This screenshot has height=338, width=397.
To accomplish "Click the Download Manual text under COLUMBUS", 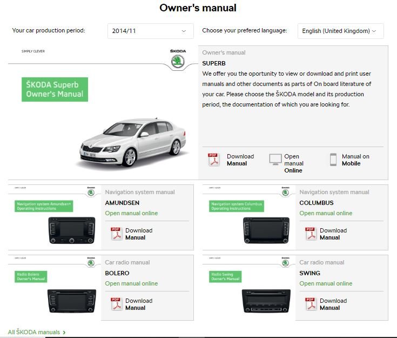I will coord(333,234).
